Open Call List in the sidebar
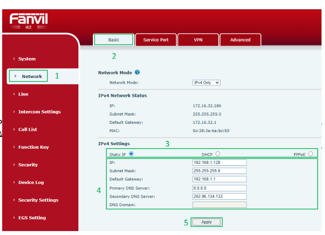The image size is (325, 235). 27,129
